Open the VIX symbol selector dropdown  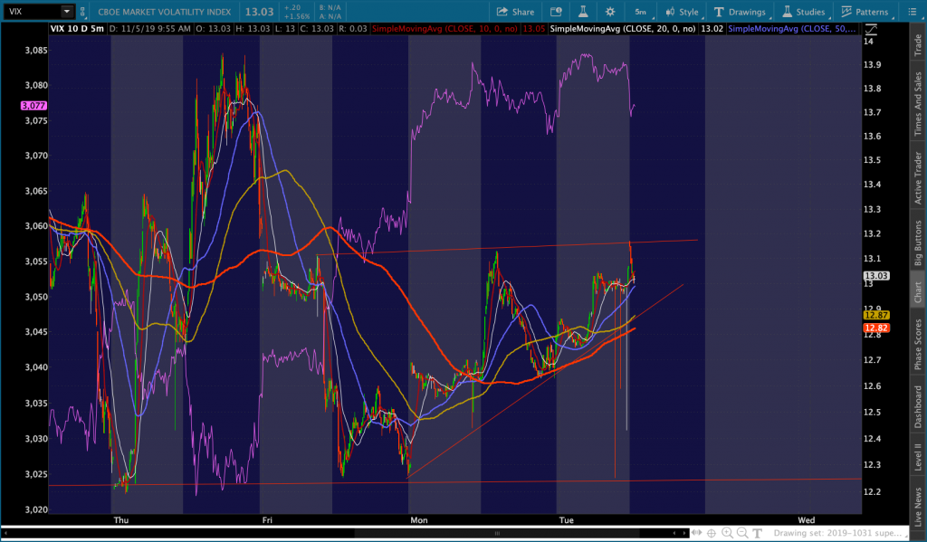tap(67, 11)
